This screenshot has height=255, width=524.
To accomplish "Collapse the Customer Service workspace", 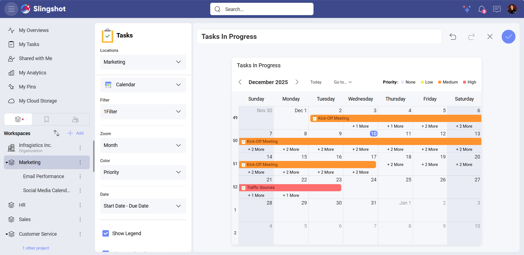I will click(7, 234).
